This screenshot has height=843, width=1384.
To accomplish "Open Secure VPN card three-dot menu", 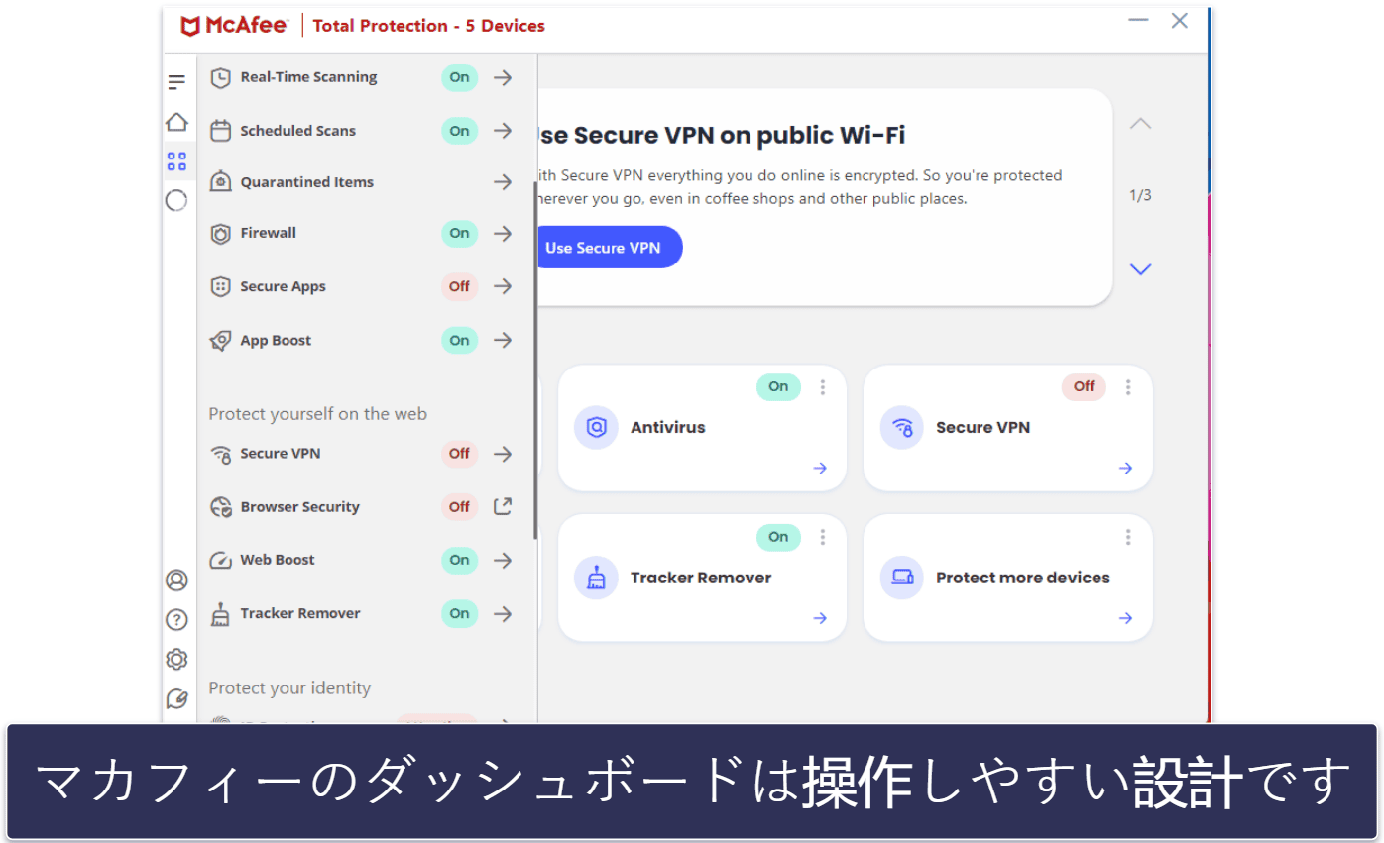I will (1128, 387).
